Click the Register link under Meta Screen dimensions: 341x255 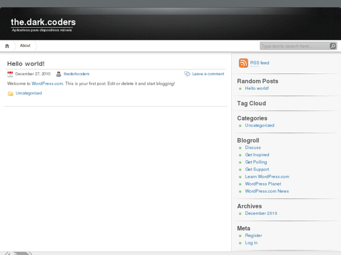coord(253,235)
